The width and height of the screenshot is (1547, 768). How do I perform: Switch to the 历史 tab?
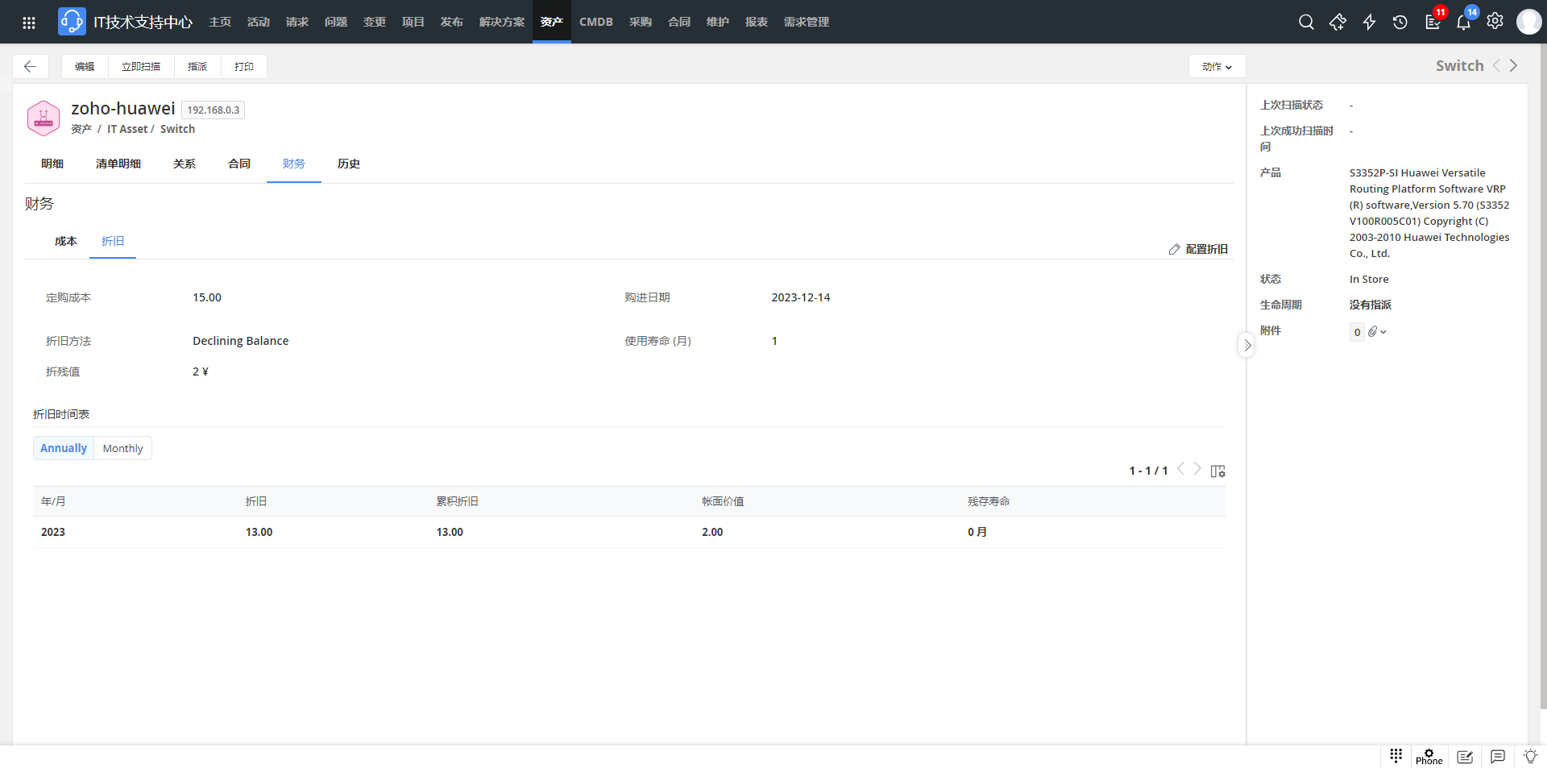(x=349, y=164)
